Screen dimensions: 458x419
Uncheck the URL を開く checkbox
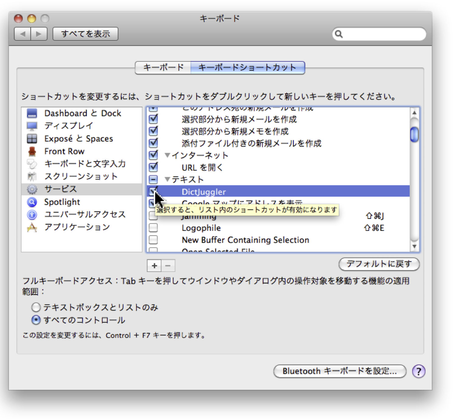click(153, 167)
